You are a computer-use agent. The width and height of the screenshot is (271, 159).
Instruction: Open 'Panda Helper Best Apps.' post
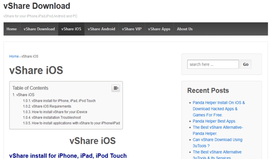pos(215,121)
